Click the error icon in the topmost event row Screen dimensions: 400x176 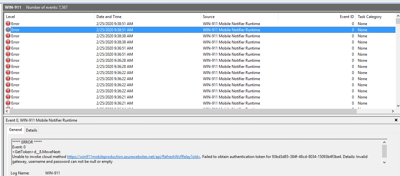coord(8,24)
